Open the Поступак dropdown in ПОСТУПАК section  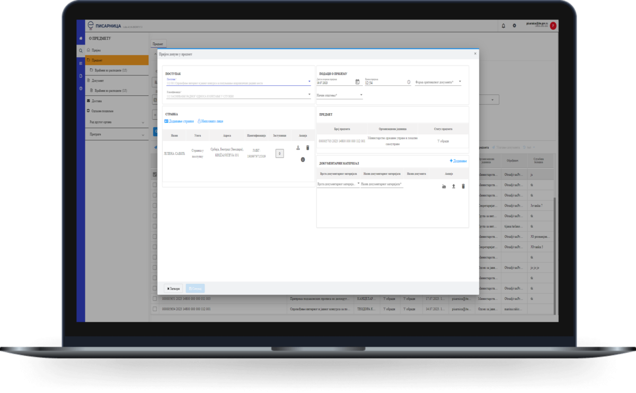click(x=310, y=81)
